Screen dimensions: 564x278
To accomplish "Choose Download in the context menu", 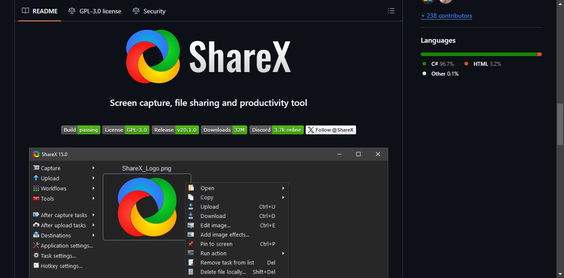I will [237, 216].
